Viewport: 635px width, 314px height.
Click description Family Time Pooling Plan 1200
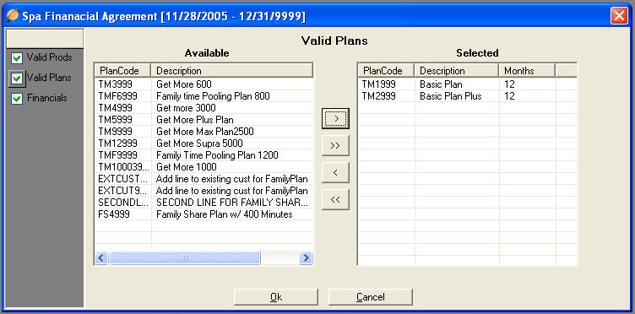tap(217, 155)
